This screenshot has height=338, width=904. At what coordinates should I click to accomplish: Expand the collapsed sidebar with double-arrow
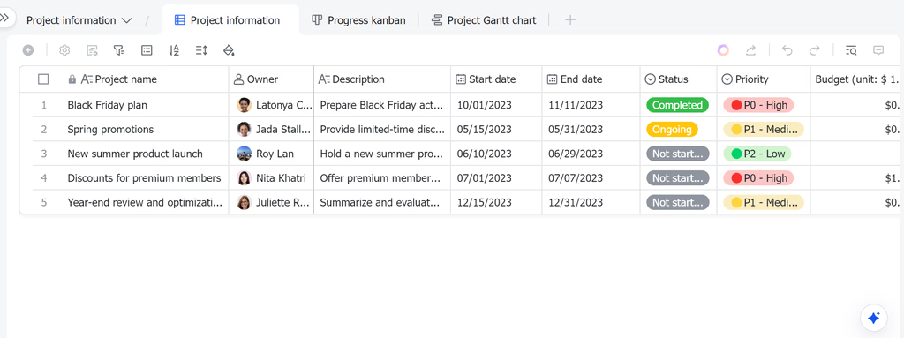[4, 18]
